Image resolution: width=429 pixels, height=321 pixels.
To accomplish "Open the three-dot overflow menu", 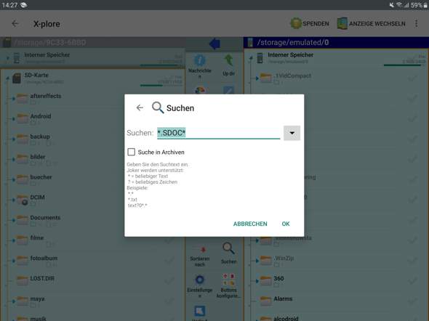I will (417, 23).
